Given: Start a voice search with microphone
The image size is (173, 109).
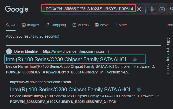Looking at the screenshot, I should 152,9.
